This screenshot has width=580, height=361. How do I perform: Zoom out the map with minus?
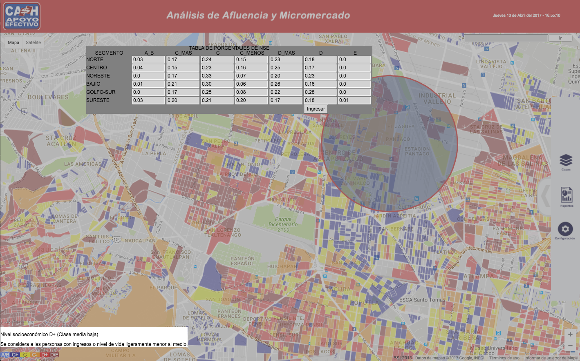coord(570,346)
